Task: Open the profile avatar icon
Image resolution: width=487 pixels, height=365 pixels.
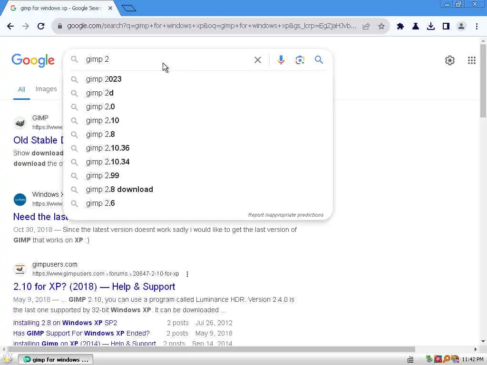Action: (x=461, y=27)
